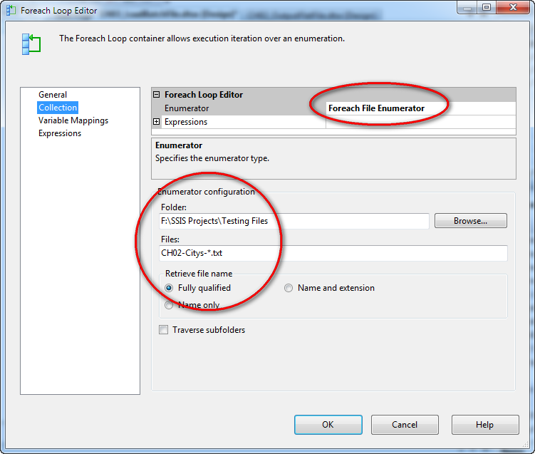
Task: Click the title bar Foreach Loop icon
Action: click(11, 10)
